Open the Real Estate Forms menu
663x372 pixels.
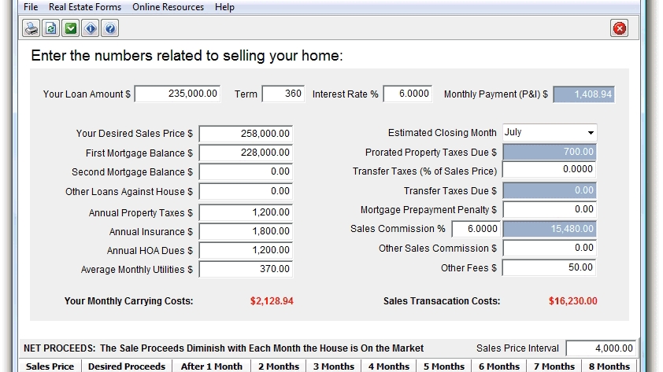pyautogui.click(x=85, y=7)
